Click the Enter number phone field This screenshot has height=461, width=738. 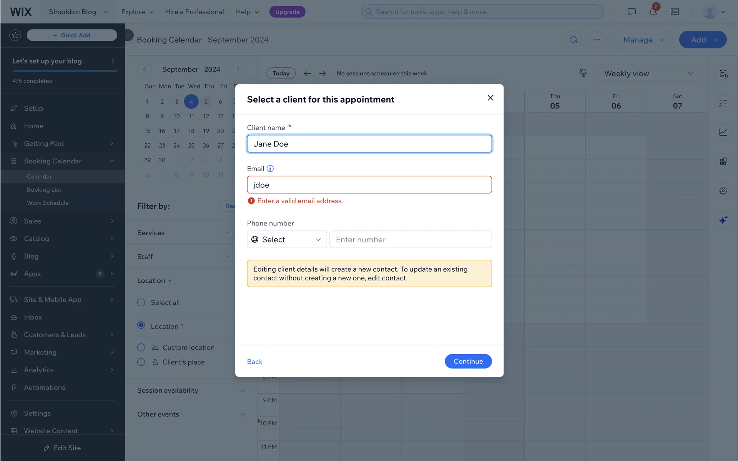(411, 239)
